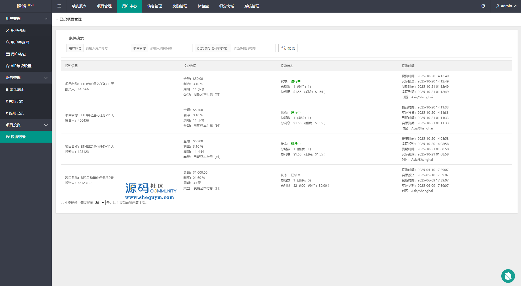Image resolution: width=521 pixels, height=286 pixels.
Task: Collapse the 项目投资 sidebar group
Action: [x=26, y=125]
